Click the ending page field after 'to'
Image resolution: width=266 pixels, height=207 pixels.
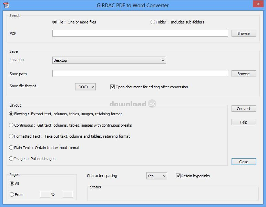point(68,194)
